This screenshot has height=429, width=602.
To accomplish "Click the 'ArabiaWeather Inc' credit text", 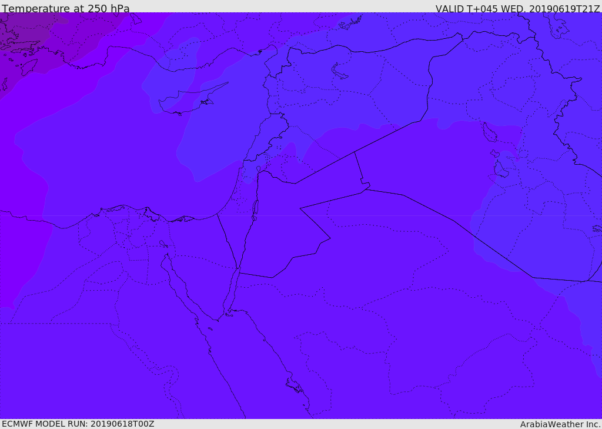I will point(560,424).
